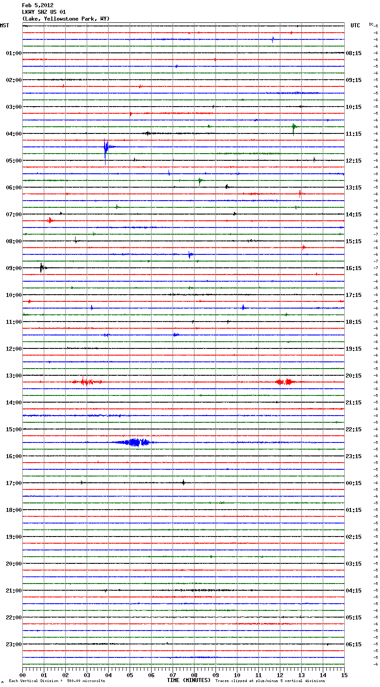
Task: Click the MST column header
Action: 4,26
